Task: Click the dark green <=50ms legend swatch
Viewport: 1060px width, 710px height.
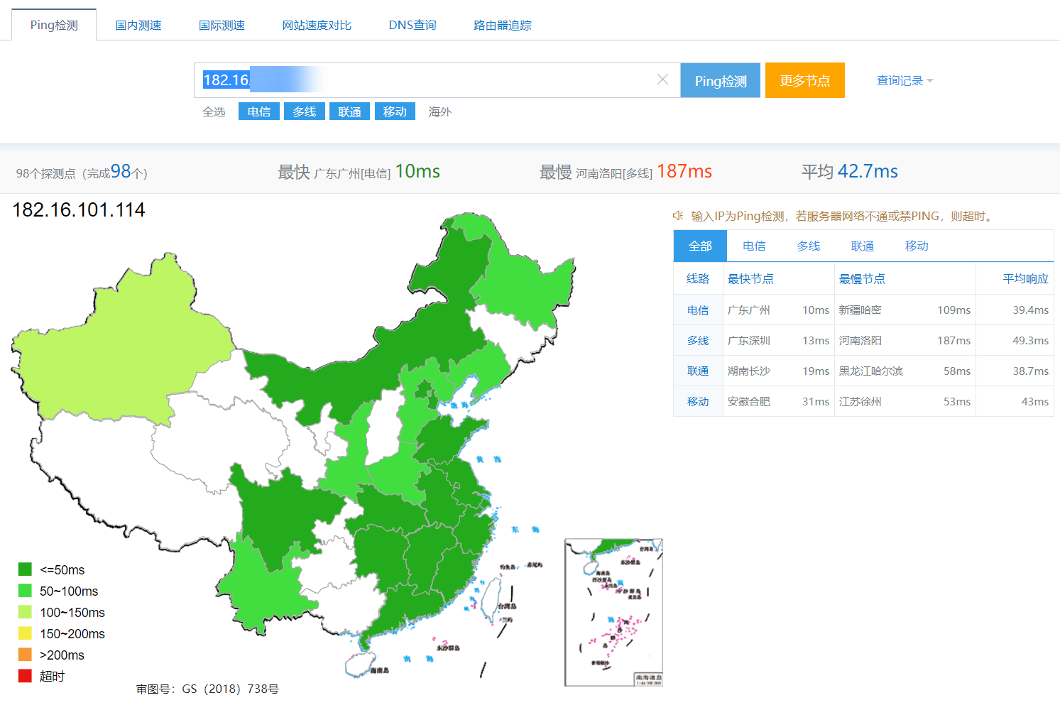Action: click(25, 569)
